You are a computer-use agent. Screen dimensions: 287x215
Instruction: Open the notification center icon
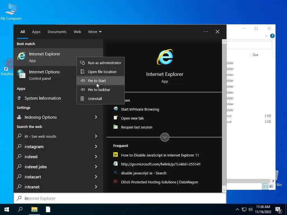click(278, 210)
